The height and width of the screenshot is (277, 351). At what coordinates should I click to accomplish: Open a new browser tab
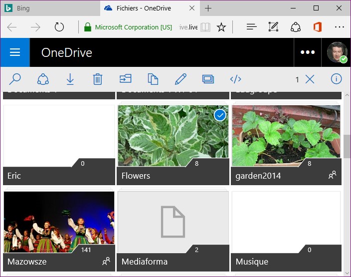208,8
